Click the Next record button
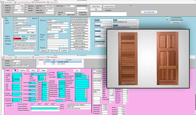This screenshot has width=196, height=115. [33, 70]
